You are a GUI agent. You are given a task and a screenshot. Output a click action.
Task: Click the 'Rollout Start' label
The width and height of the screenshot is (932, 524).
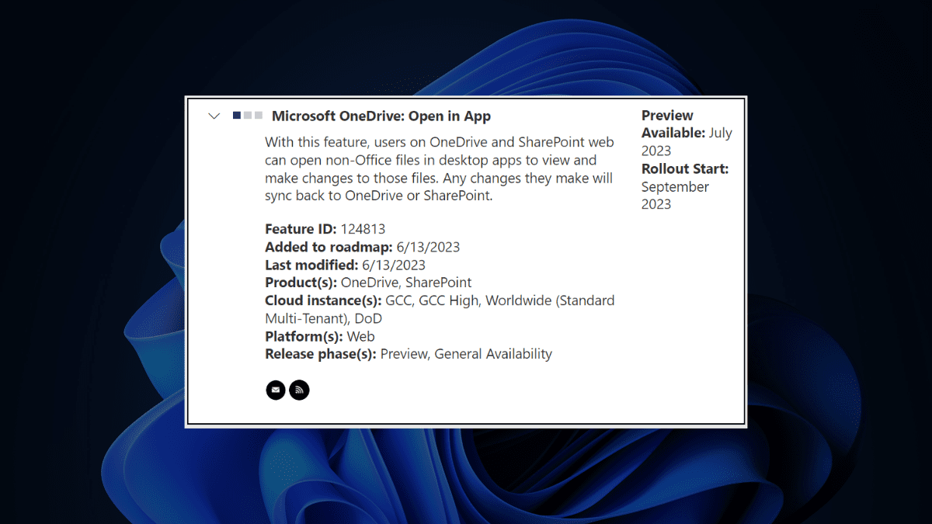coord(685,168)
